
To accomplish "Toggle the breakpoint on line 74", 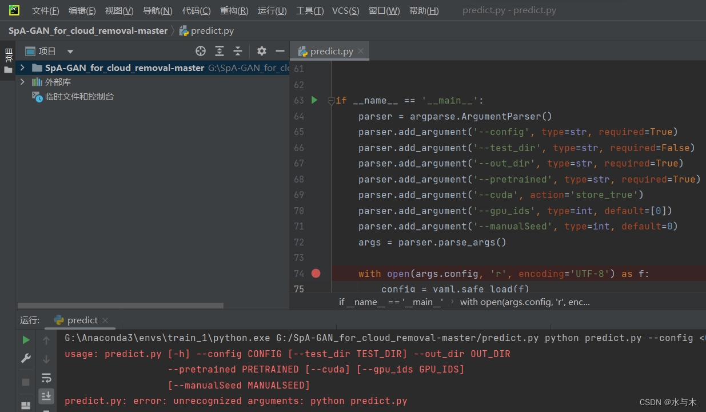I will (x=316, y=274).
